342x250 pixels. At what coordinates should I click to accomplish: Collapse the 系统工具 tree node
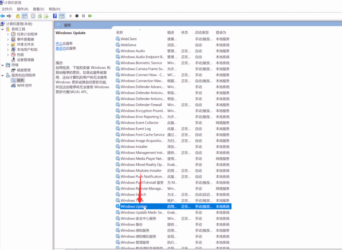[x=3, y=29]
